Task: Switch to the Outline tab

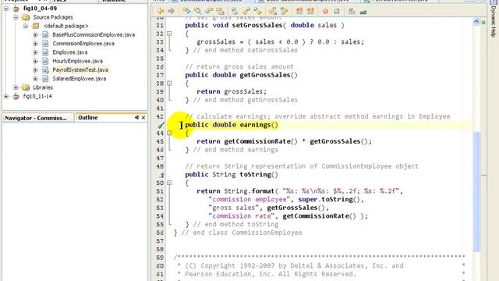Action: point(88,118)
